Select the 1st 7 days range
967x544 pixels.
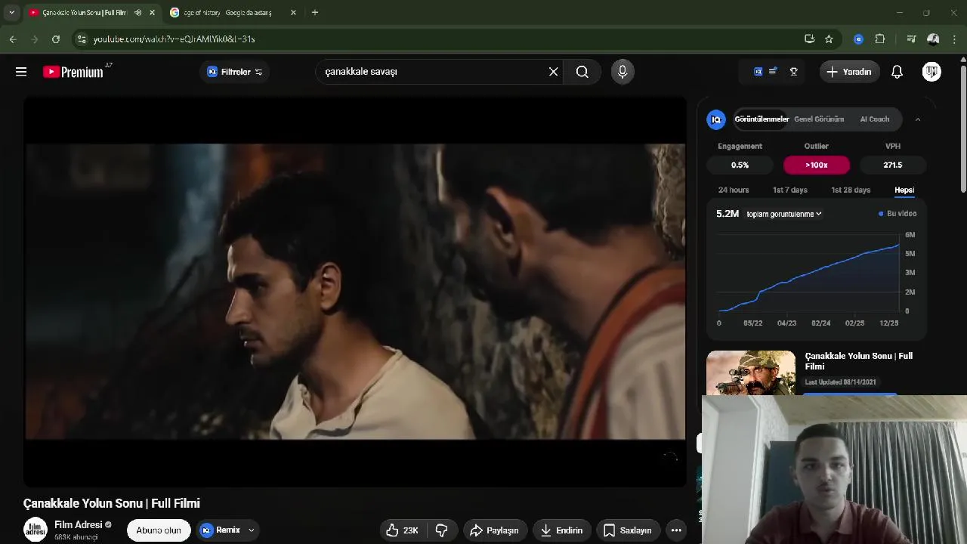point(789,190)
